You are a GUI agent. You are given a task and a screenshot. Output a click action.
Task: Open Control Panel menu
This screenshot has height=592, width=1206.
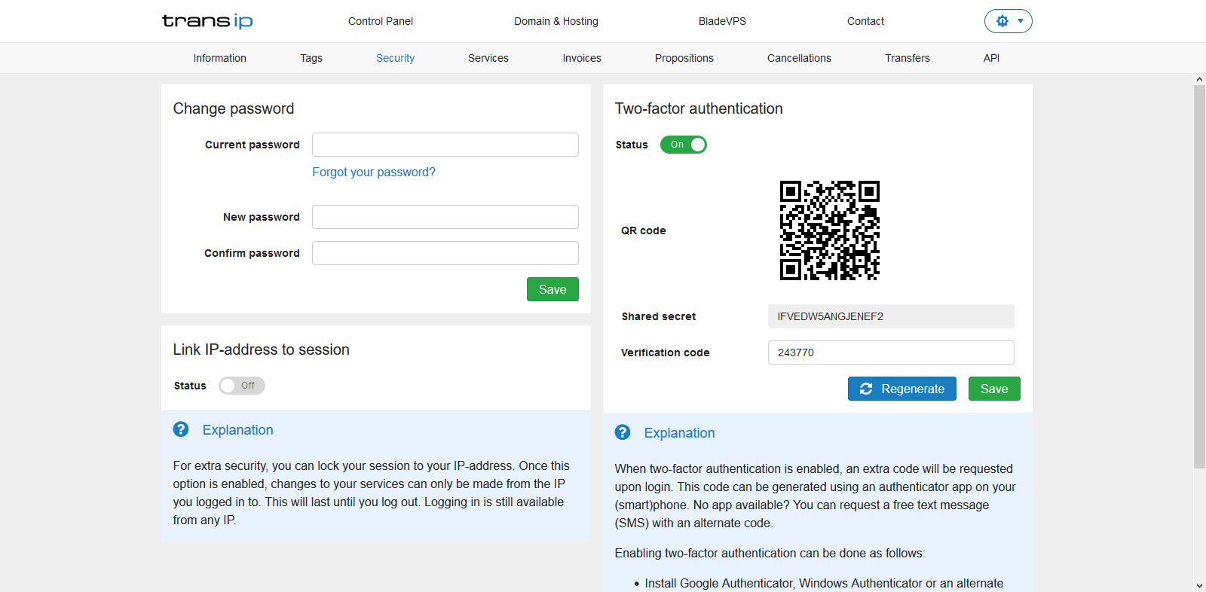[x=381, y=21]
